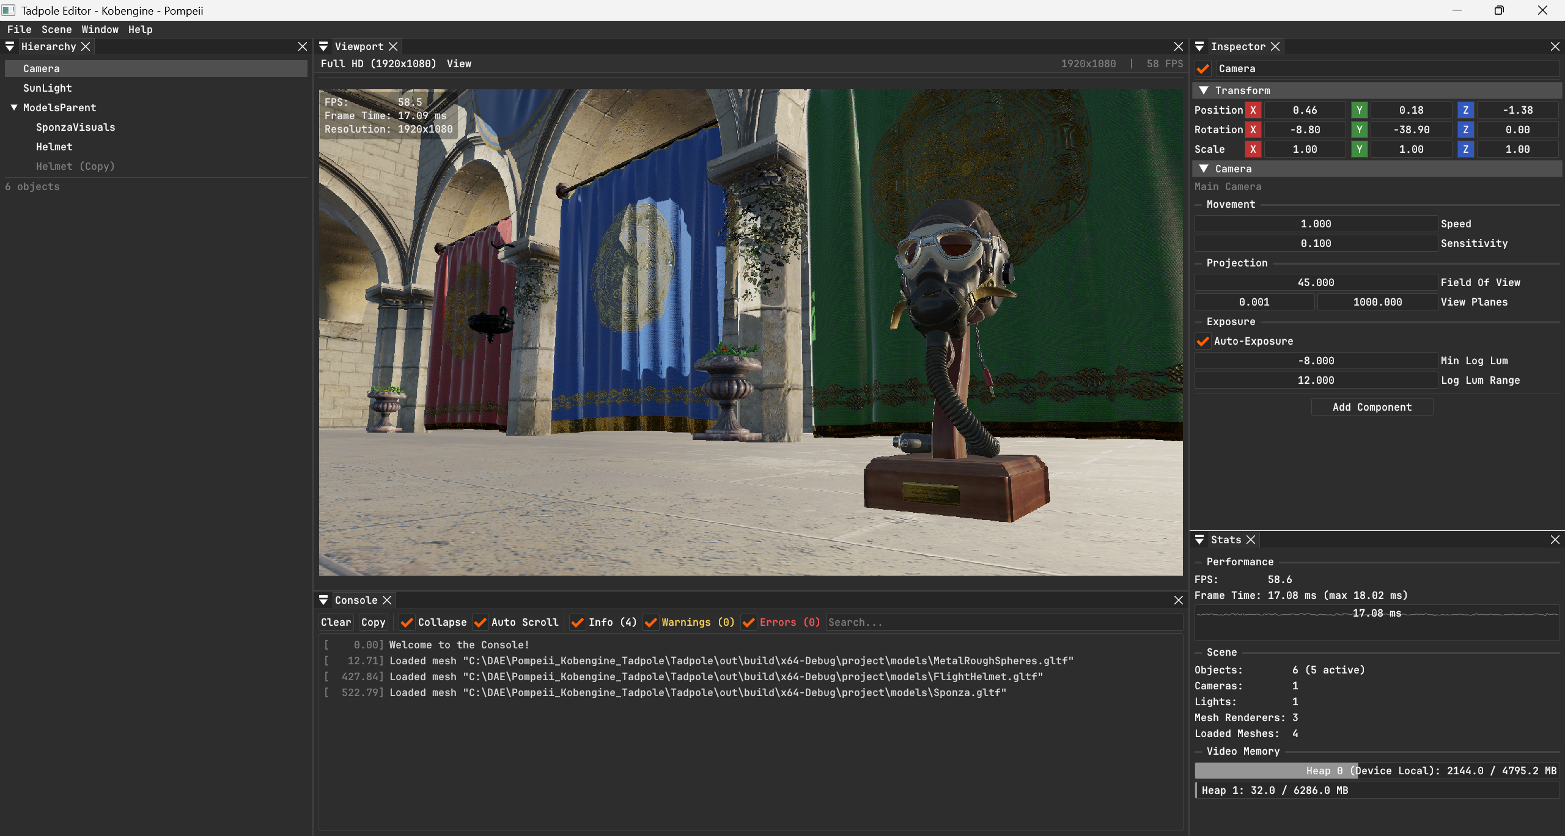
Task: Close the Stats dock with the far-right X
Action: point(1555,540)
